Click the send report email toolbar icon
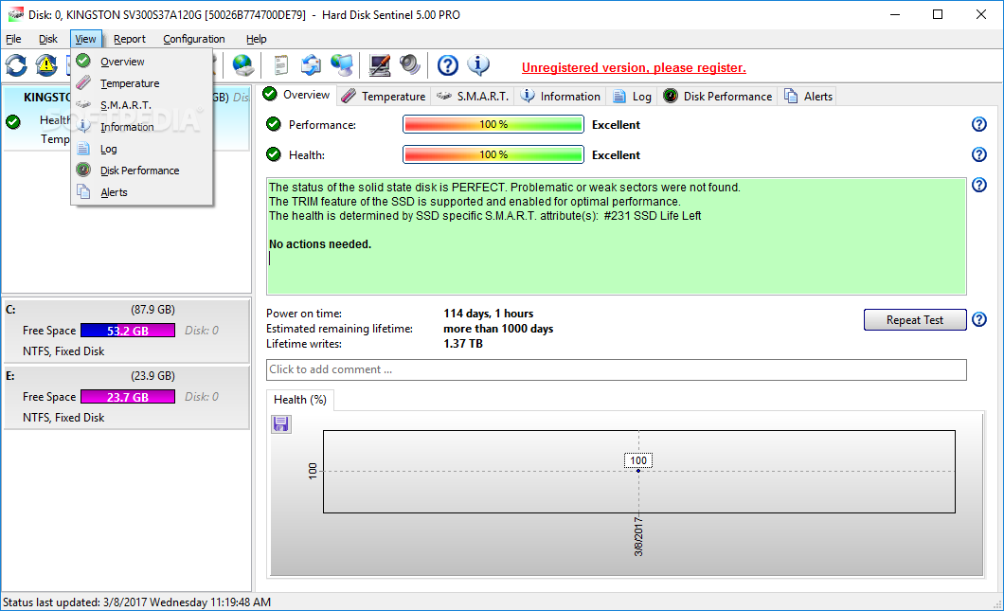1004x611 pixels. pos(312,64)
